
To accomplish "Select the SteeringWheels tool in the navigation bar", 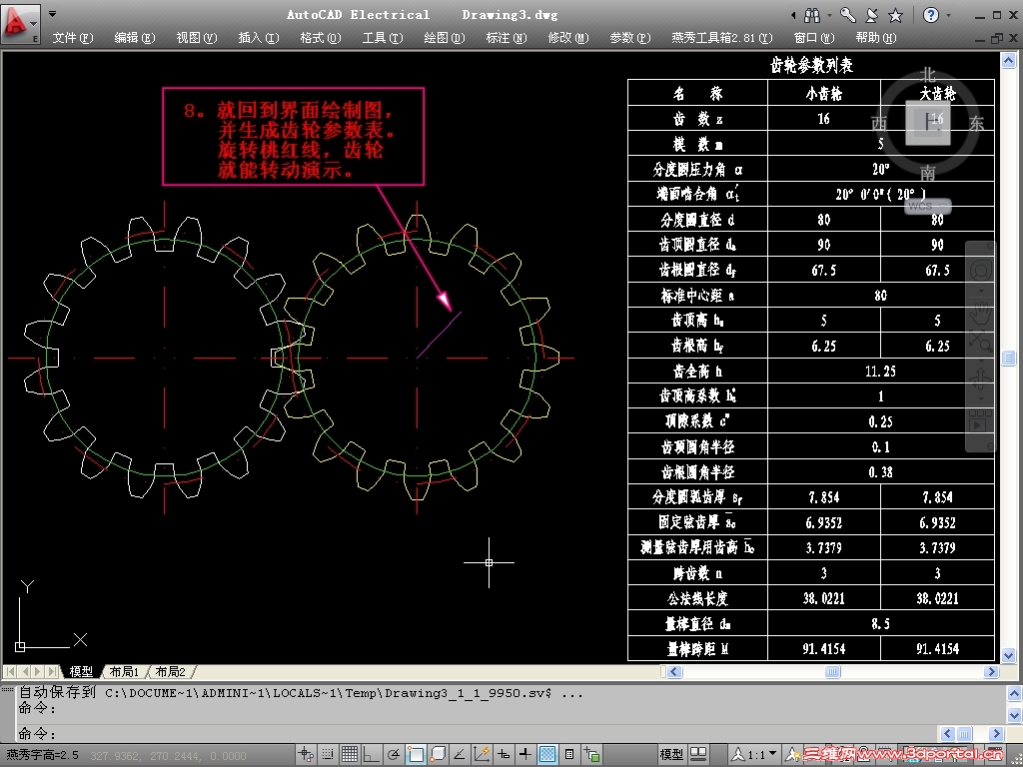I will click(x=981, y=270).
